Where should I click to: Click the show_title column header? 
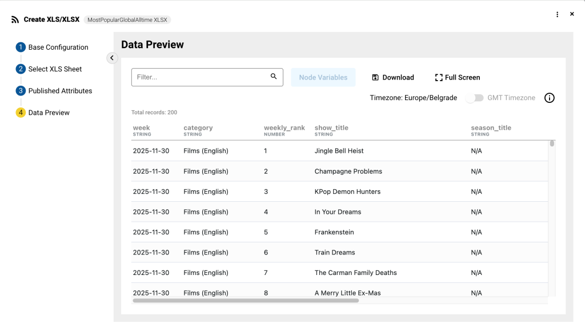point(331,128)
